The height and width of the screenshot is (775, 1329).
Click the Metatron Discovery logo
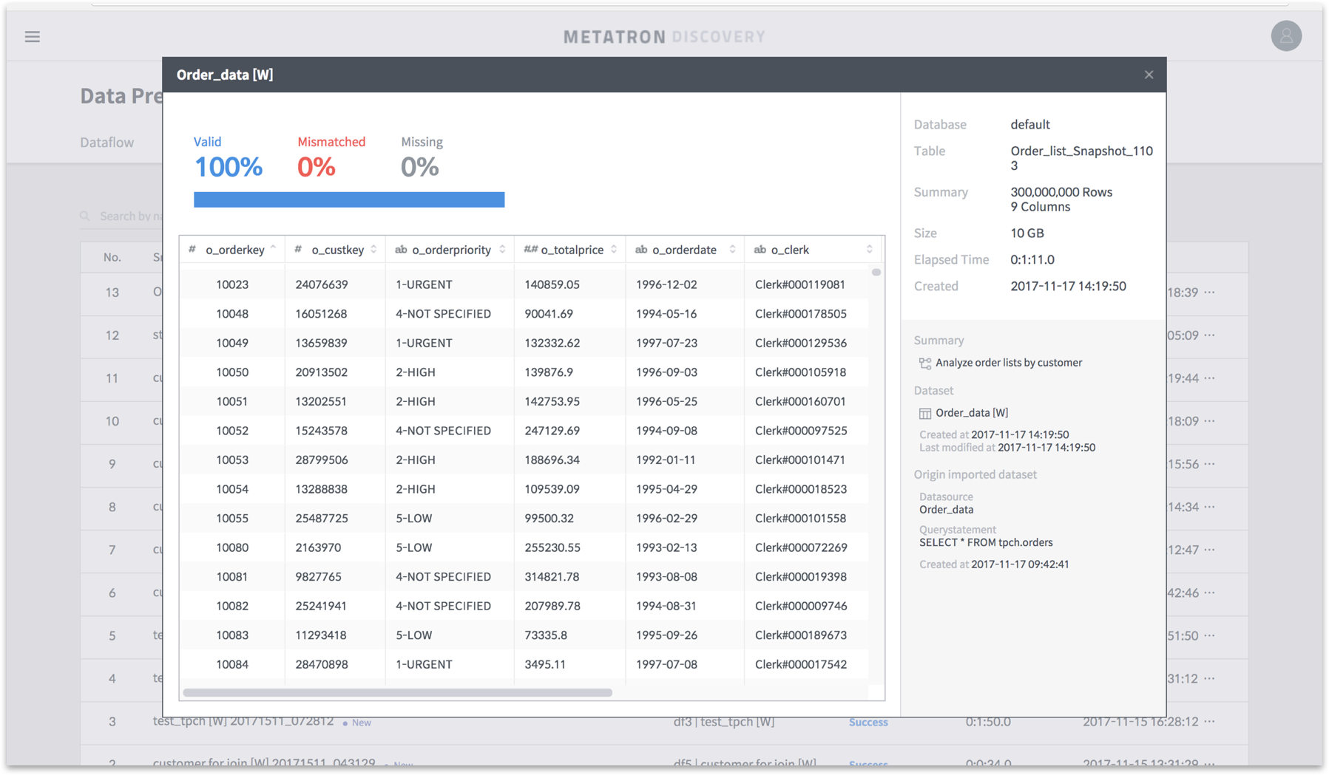click(x=664, y=37)
